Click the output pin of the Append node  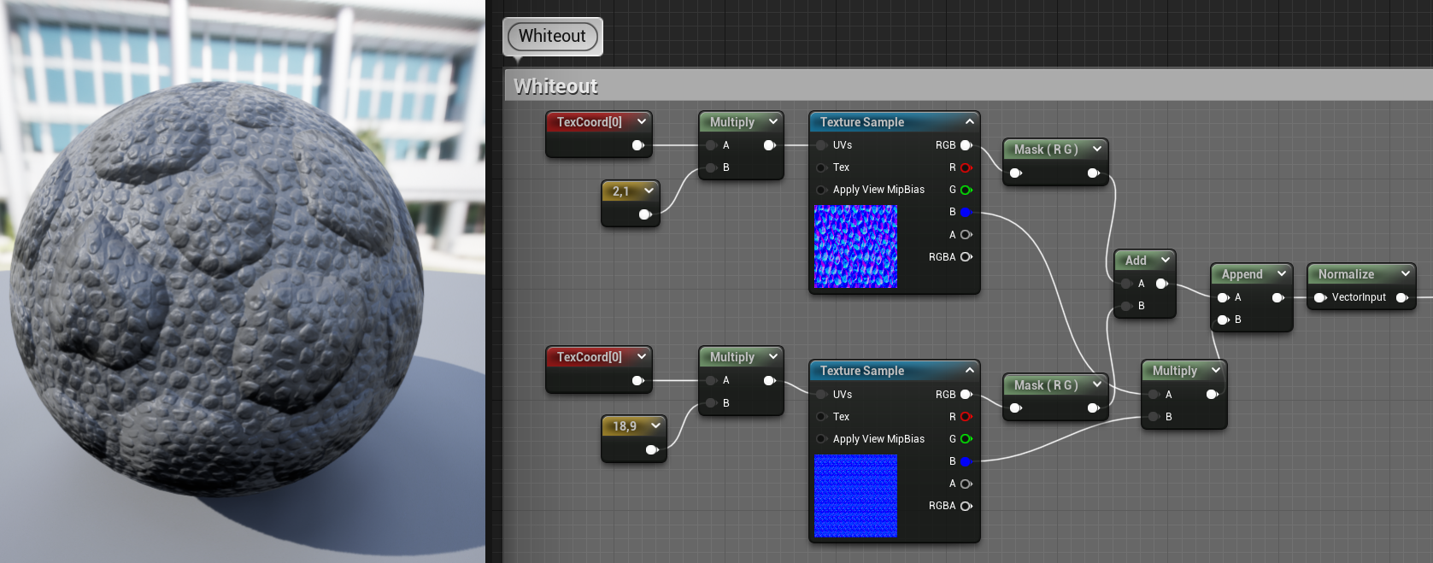1278,297
